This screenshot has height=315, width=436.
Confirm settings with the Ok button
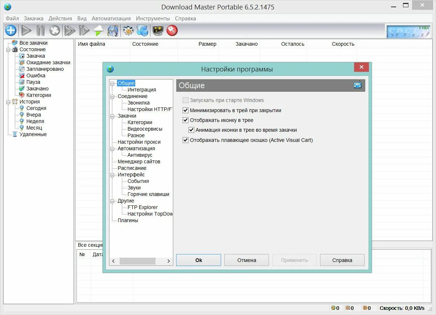point(199,260)
